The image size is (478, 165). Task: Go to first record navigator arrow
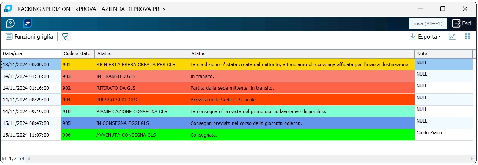4,159
